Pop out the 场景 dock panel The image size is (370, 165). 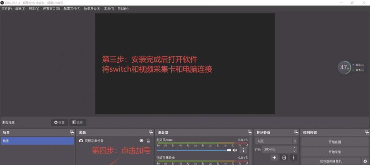tap(72, 132)
